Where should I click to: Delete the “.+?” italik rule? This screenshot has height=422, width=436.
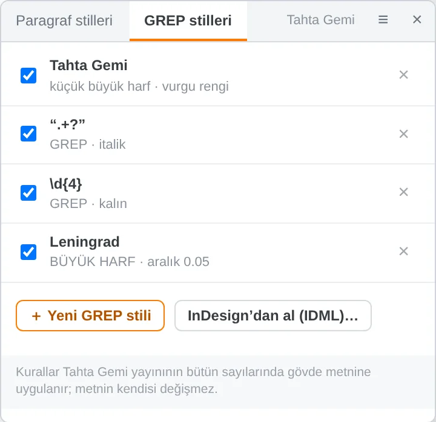tap(403, 134)
